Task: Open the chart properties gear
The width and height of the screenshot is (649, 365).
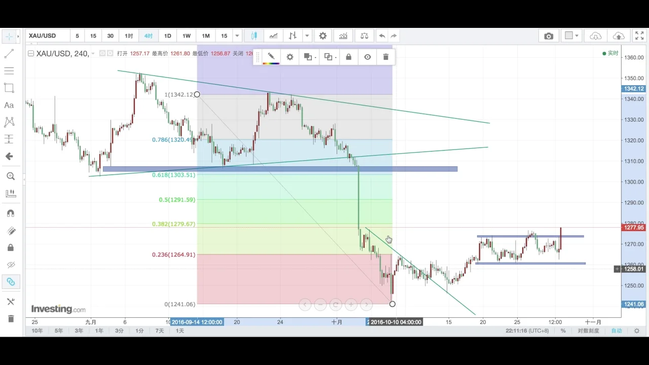Action: point(323,36)
